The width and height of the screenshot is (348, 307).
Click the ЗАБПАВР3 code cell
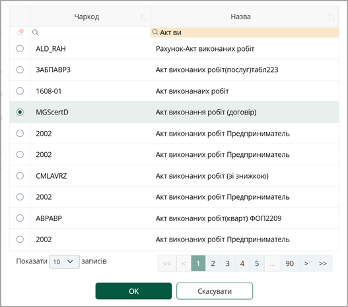(x=90, y=70)
